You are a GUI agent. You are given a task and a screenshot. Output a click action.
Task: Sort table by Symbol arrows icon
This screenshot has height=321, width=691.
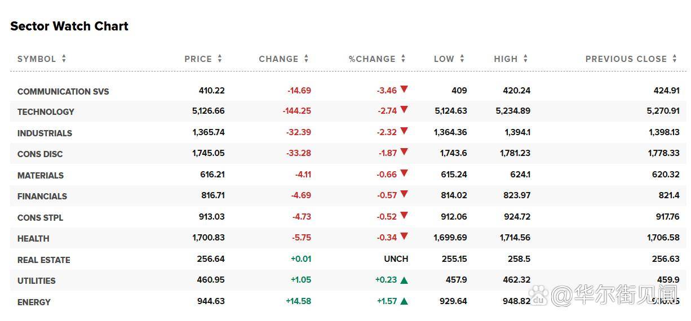click(64, 59)
